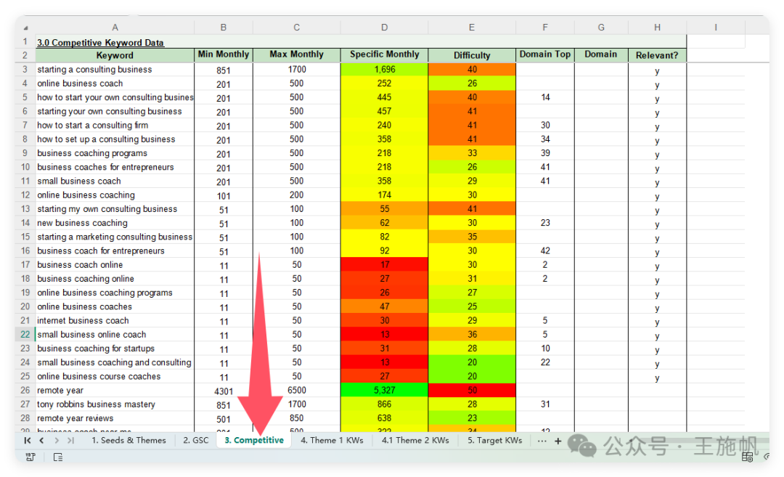
Task: Open the hidden sheets ellipsis list
Action: (542, 441)
